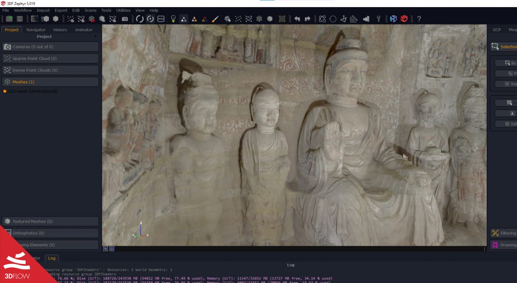
Task: Collapse the Meshes (1) section
Action: coord(50,82)
